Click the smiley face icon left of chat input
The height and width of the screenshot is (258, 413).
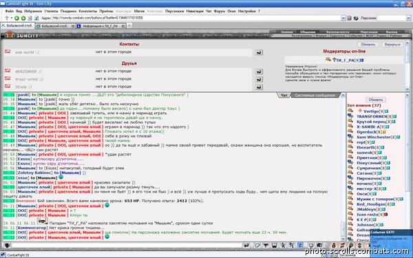tap(7, 246)
